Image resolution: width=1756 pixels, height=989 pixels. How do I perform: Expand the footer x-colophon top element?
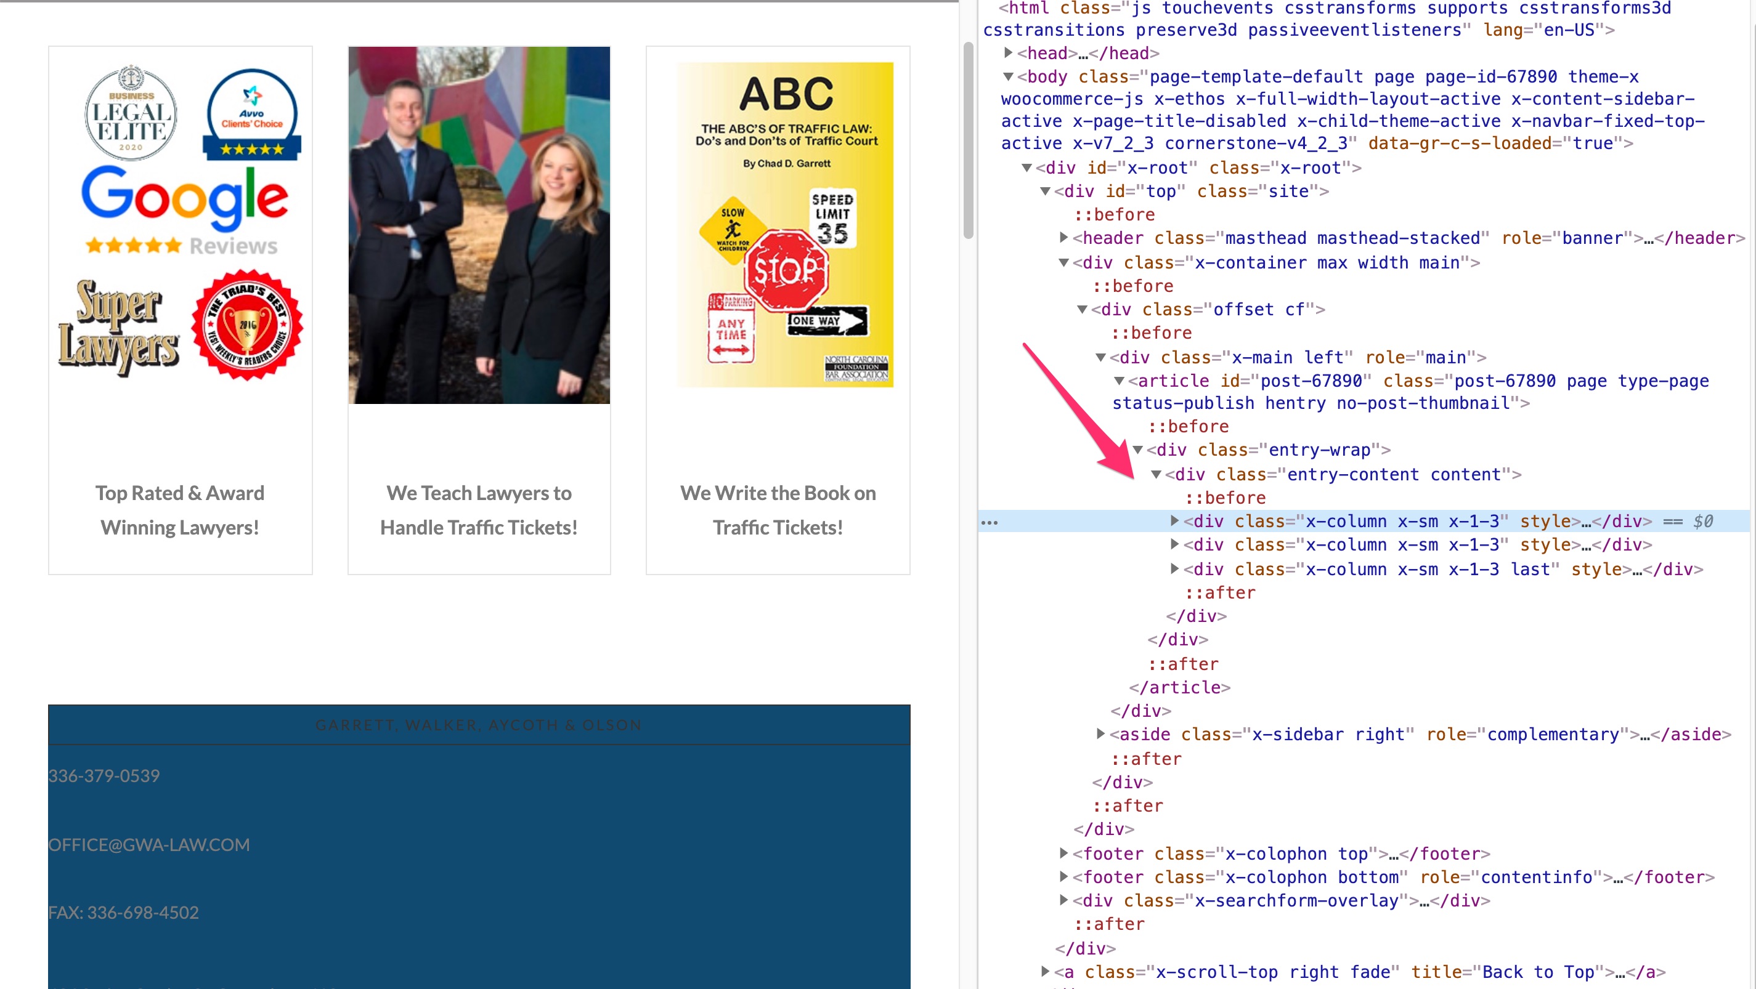1063,854
